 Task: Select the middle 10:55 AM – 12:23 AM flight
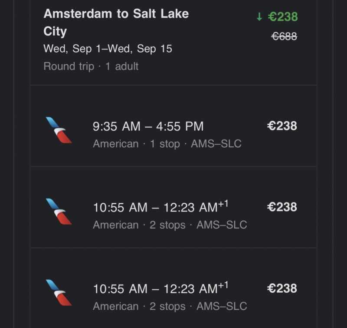(154, 208)
